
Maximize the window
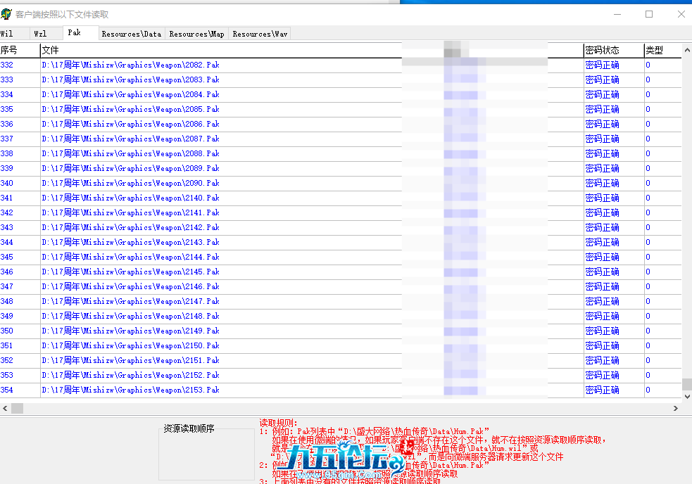(649, 14)
